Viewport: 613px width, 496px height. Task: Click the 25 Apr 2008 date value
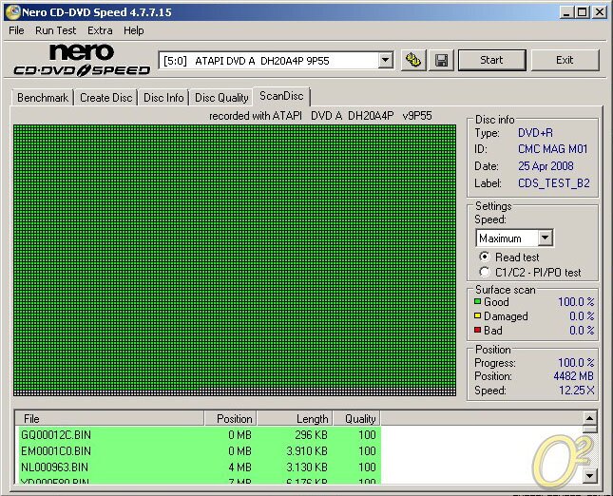point(546,166)
